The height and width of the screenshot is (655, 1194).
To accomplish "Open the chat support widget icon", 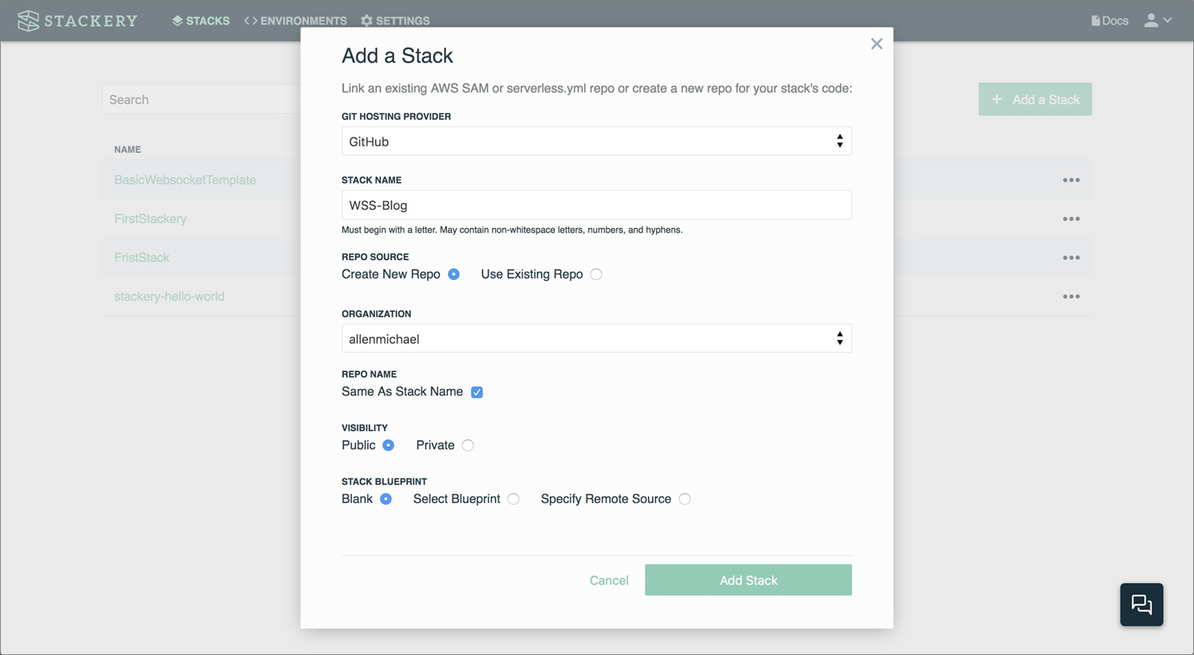I will 1141,604.
